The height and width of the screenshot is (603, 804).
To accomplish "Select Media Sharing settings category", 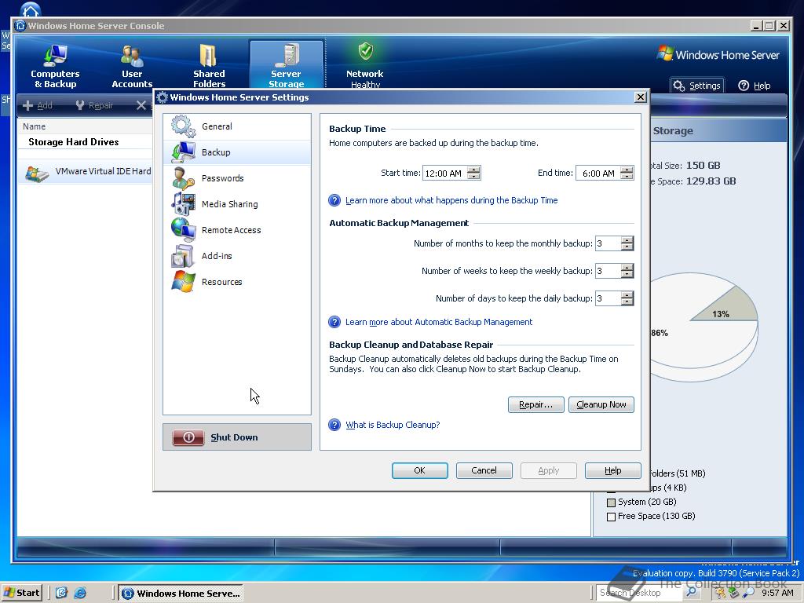I will click(237, 204).
